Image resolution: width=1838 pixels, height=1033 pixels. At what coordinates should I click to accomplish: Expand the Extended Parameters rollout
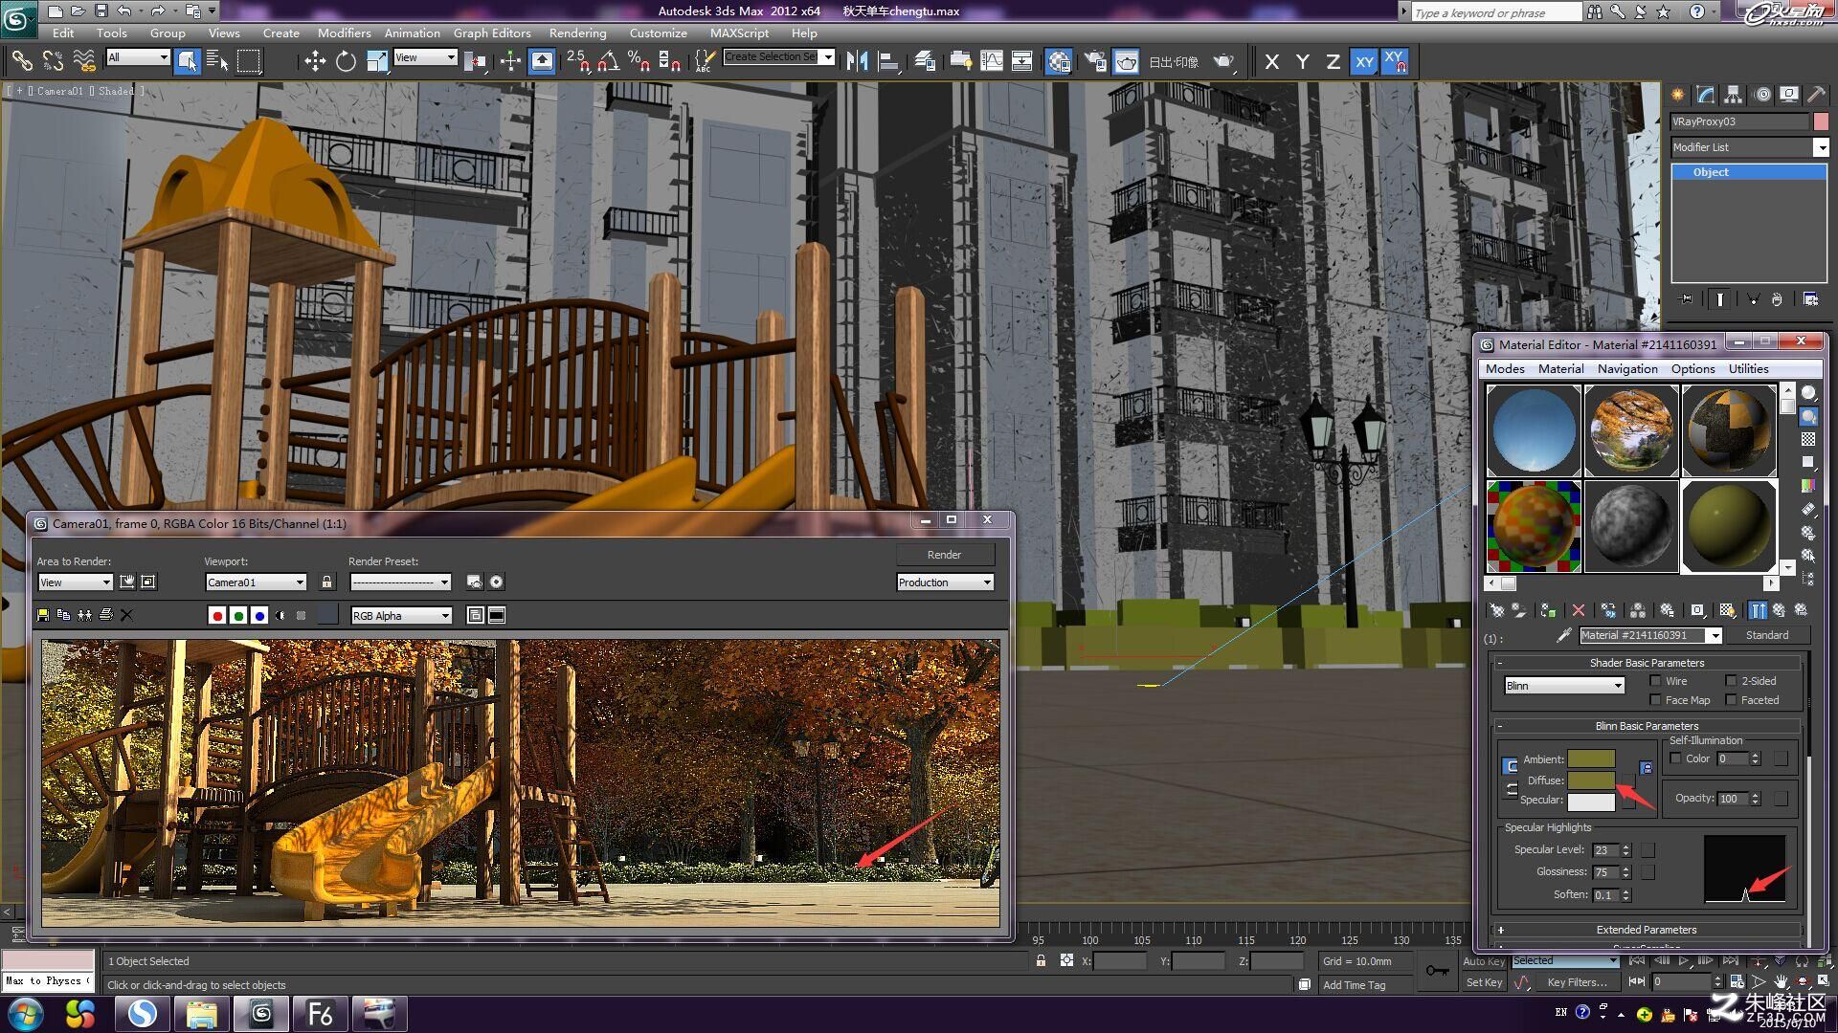click(1646, 930)
